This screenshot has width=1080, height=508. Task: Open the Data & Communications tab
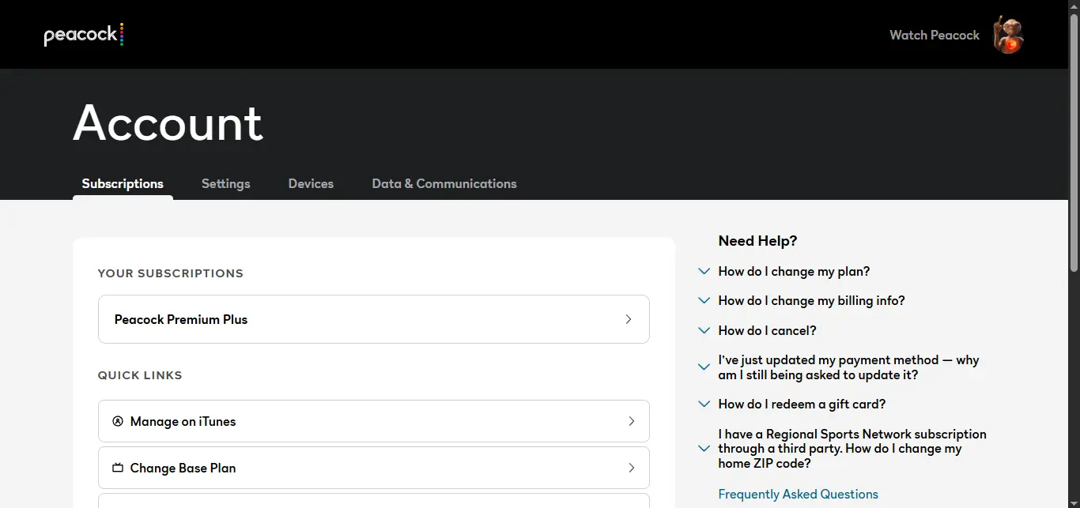[x=444, y=183]
